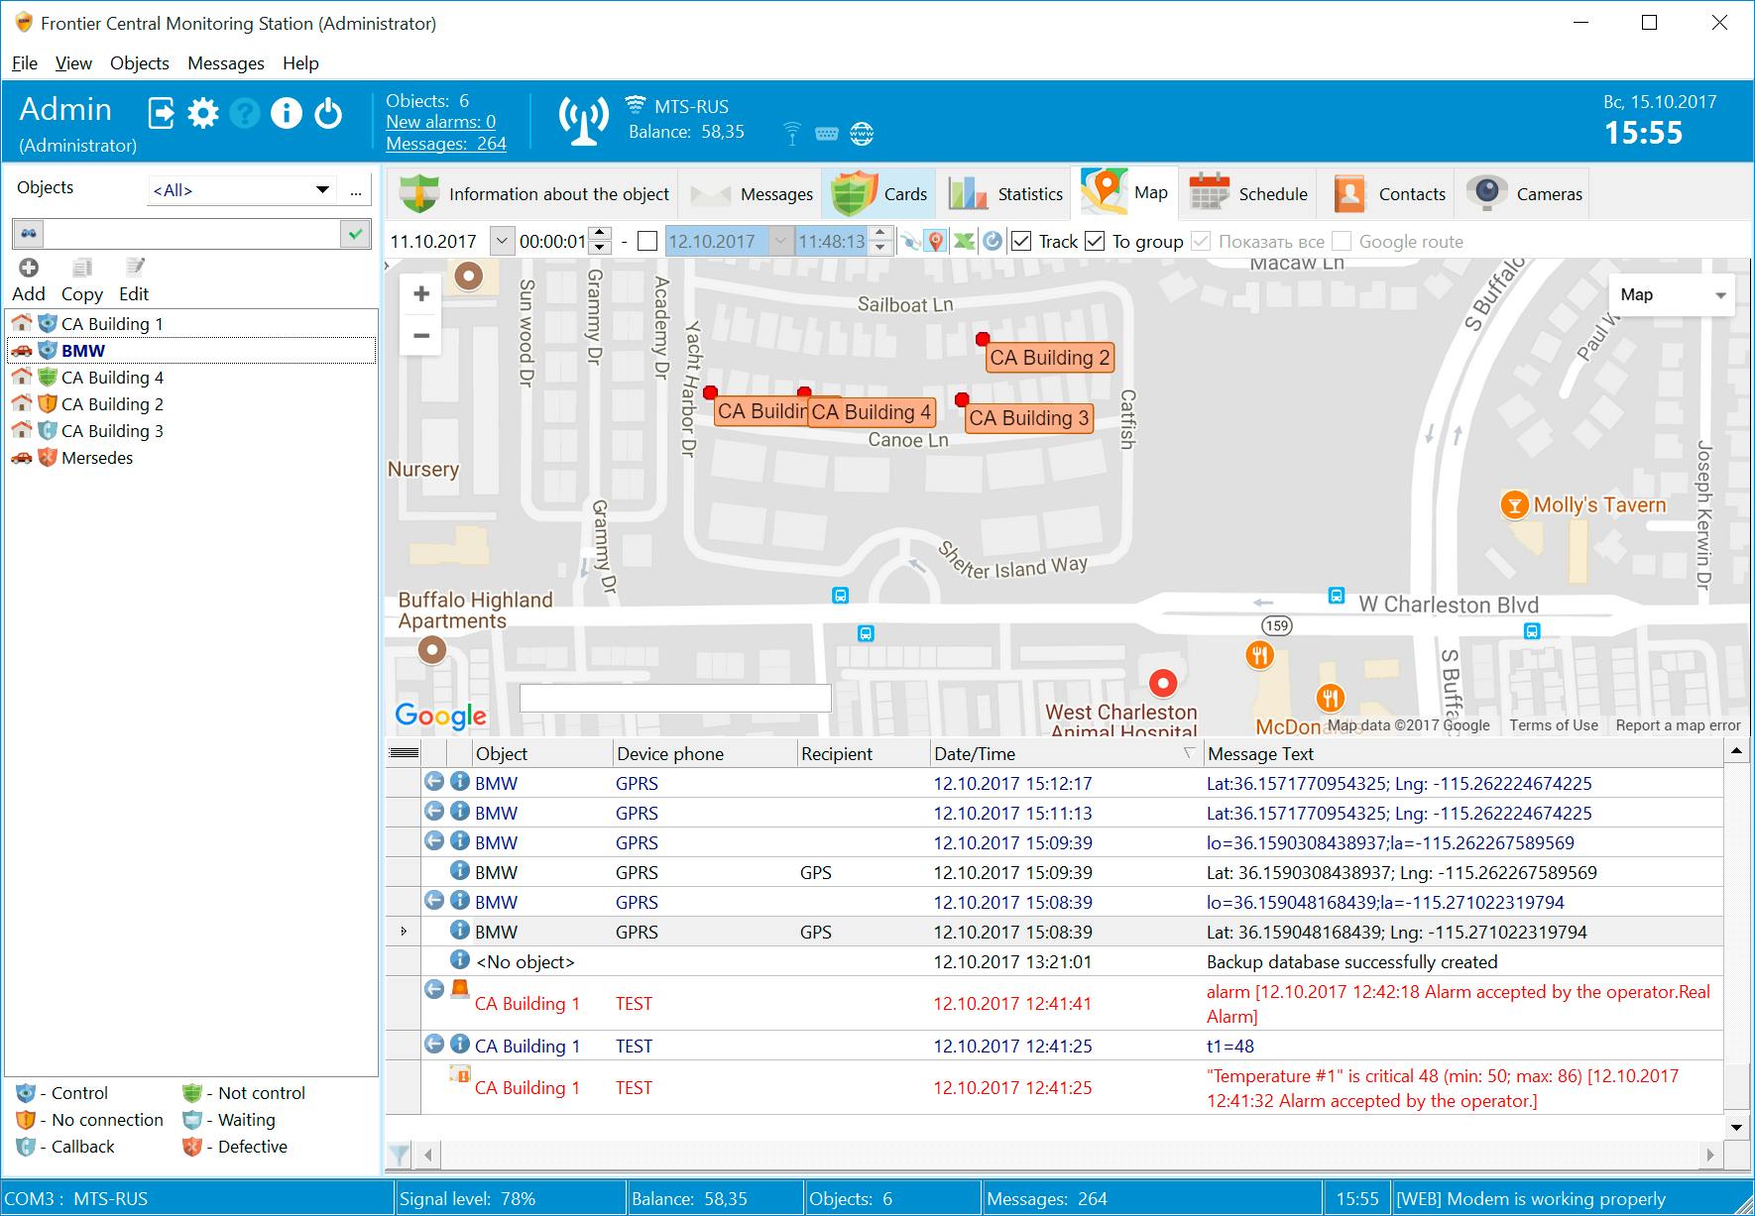Image resolution: width=1755 pixels, height=1216 pixels.
Task: Open the Edit object icon
Action: (x=135, y=268)
